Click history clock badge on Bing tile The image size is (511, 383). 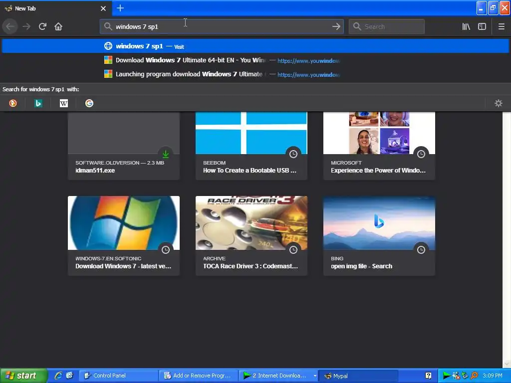(421, 249)
